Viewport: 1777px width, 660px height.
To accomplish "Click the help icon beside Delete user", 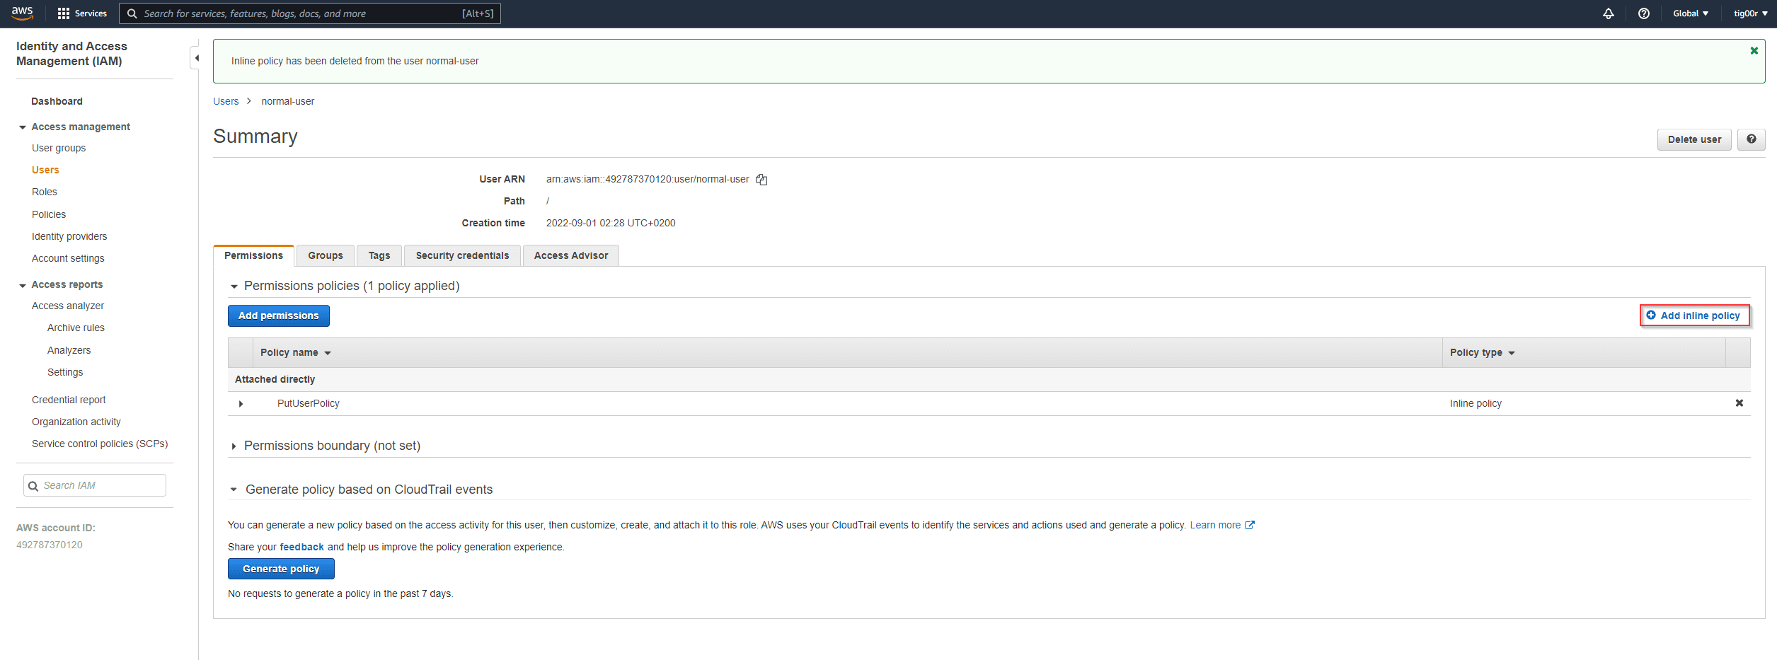I will [1751, 139].
